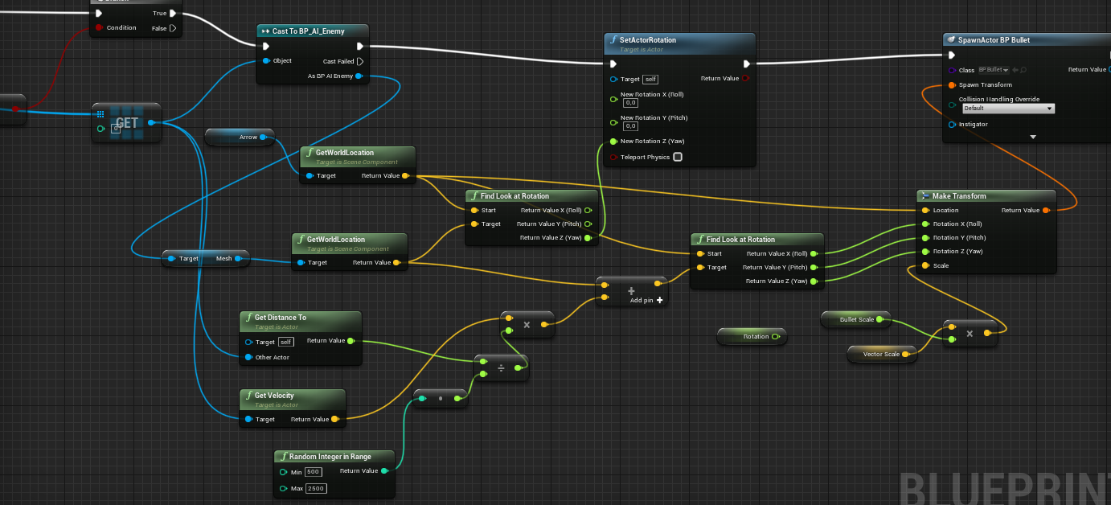
Task: Click the Vector Scale variable node
Action: pyautogui.click(x=882, y=354)
